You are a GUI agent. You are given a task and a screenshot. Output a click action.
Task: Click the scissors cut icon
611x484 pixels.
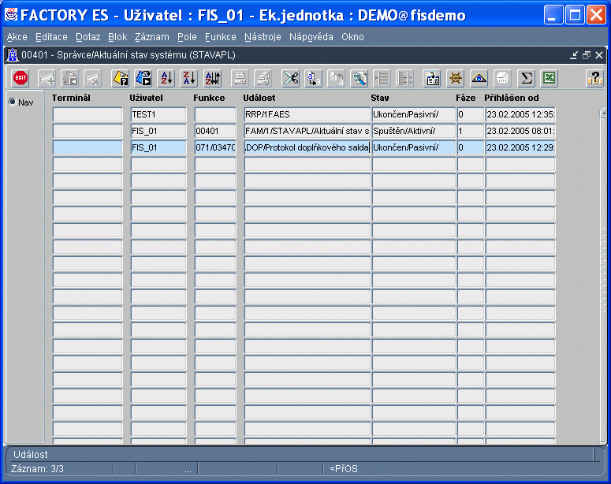click(x=290, y=78)
